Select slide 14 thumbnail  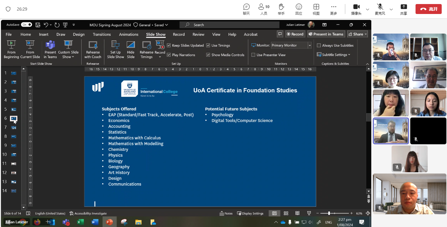point(14,191)
